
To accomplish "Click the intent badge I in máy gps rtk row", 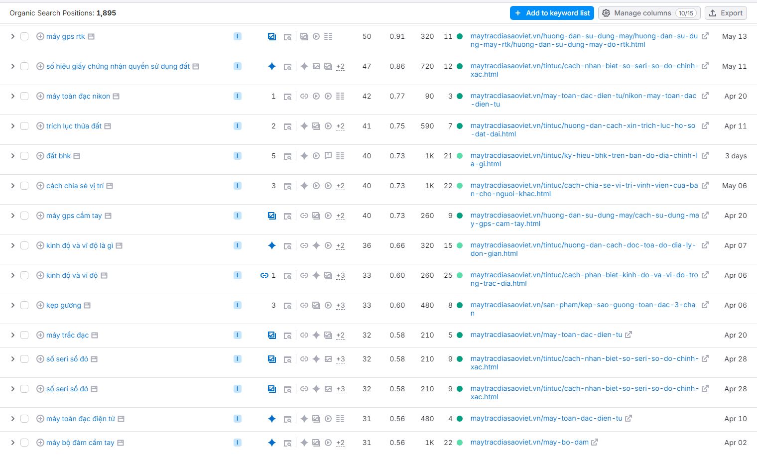I will click(x=238, y=36).
